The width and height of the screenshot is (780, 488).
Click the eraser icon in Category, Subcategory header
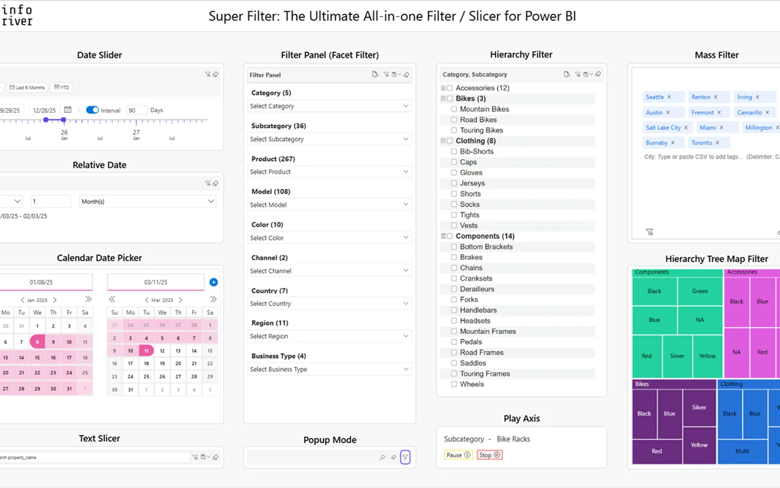coord(598,74)
